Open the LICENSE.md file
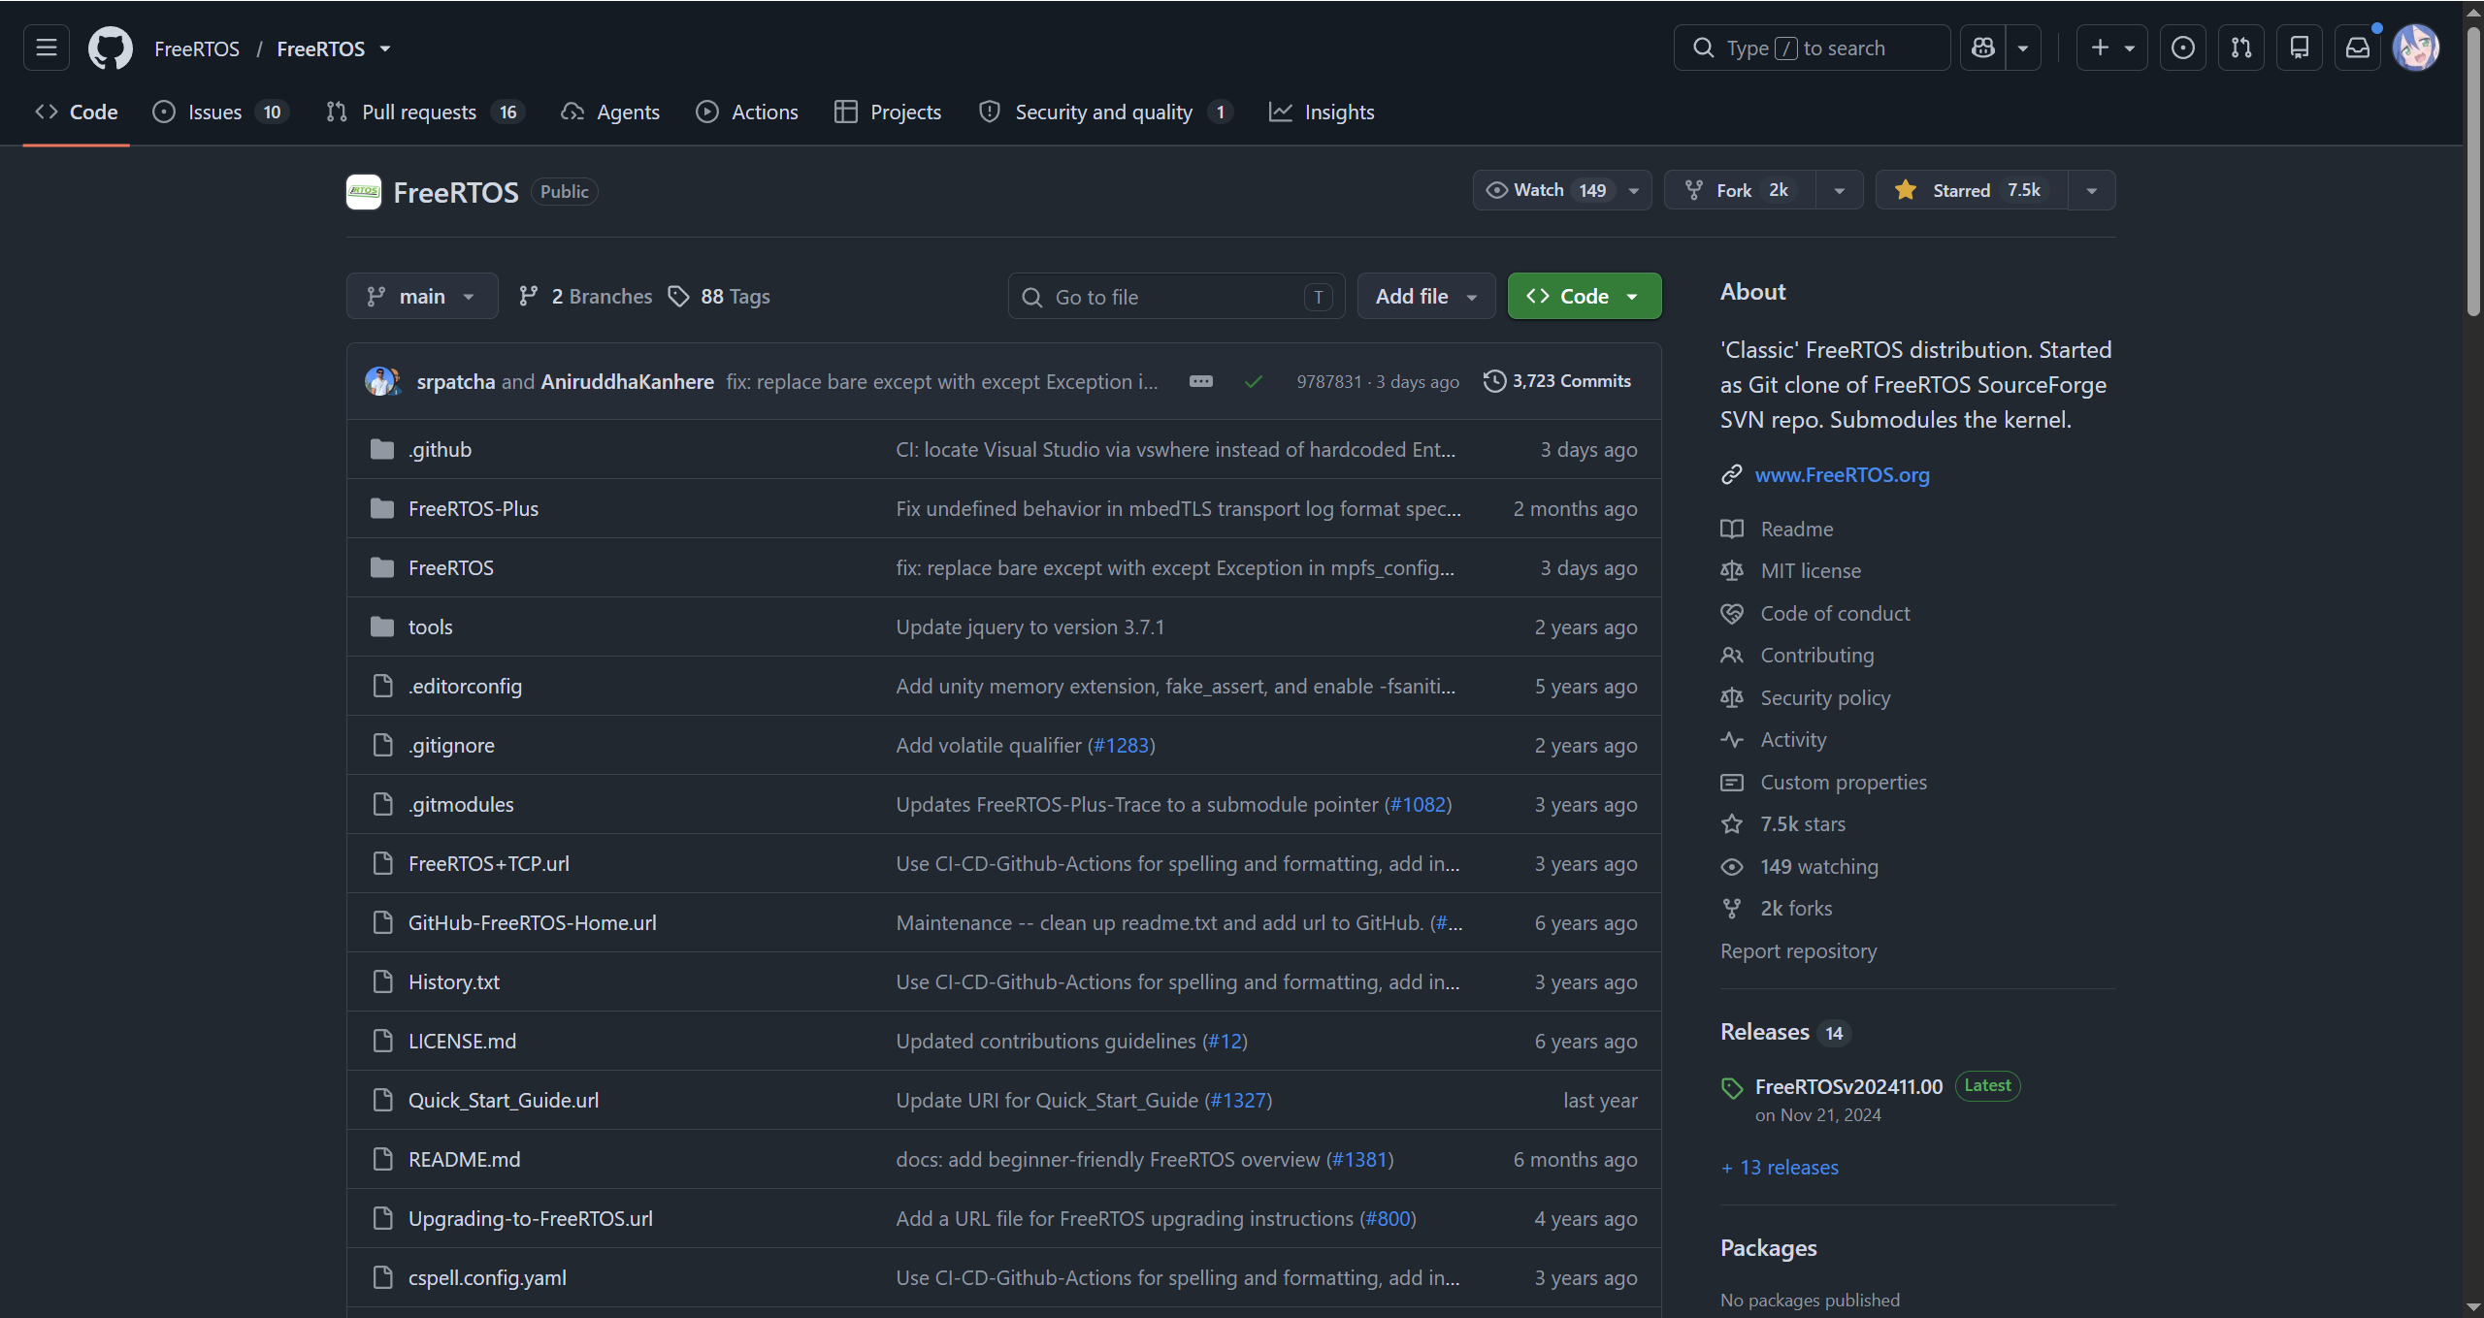 pyautogui.click(x=462, y=1041)
